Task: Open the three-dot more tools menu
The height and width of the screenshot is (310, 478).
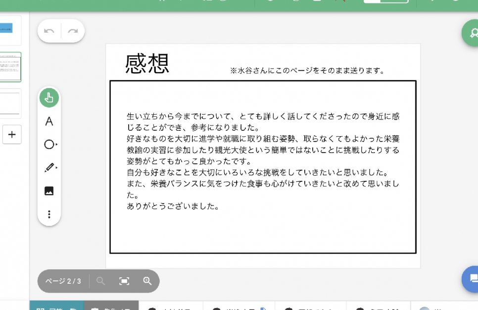Action: pos(49,214)
